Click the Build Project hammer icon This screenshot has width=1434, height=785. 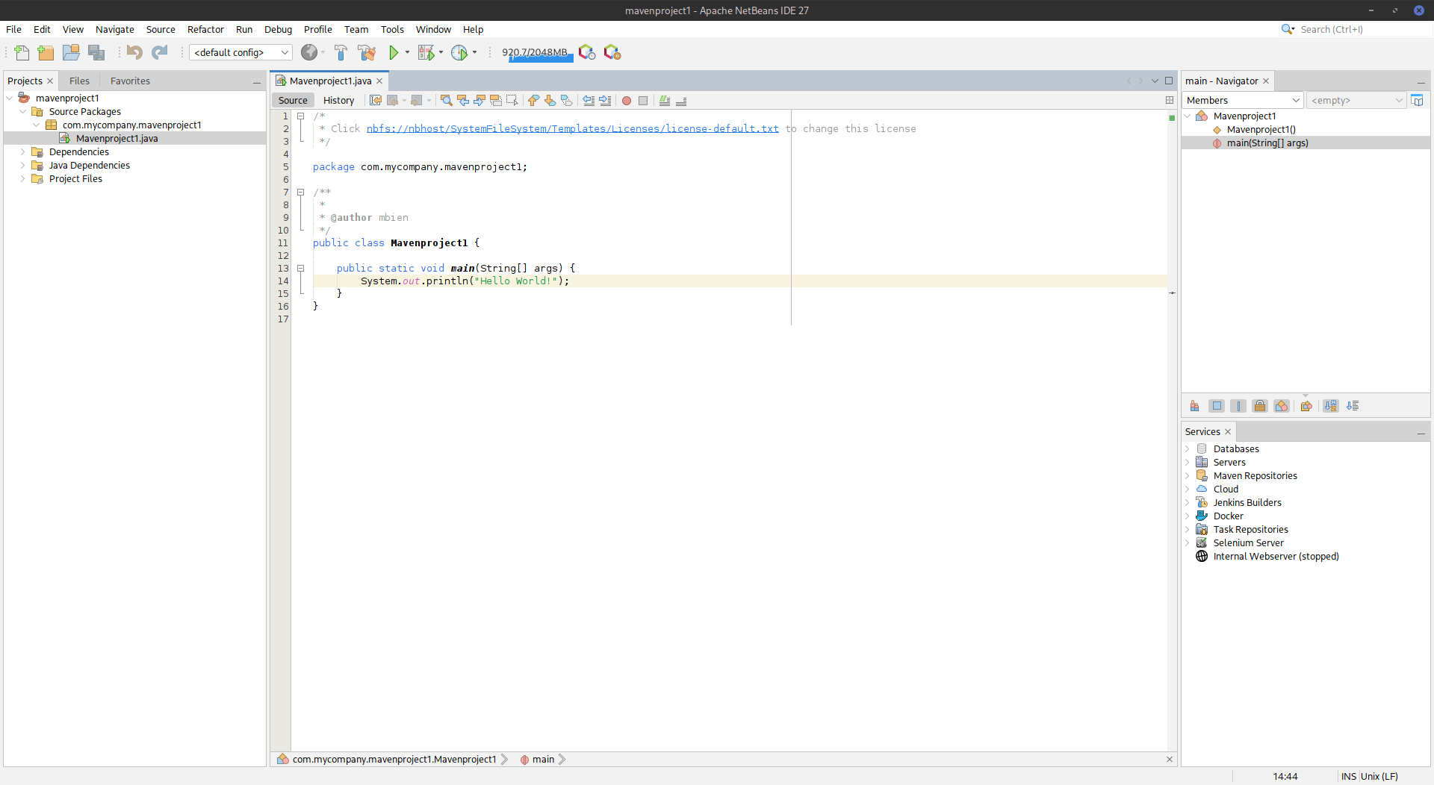pyautogui.click(x=341, y=52)
